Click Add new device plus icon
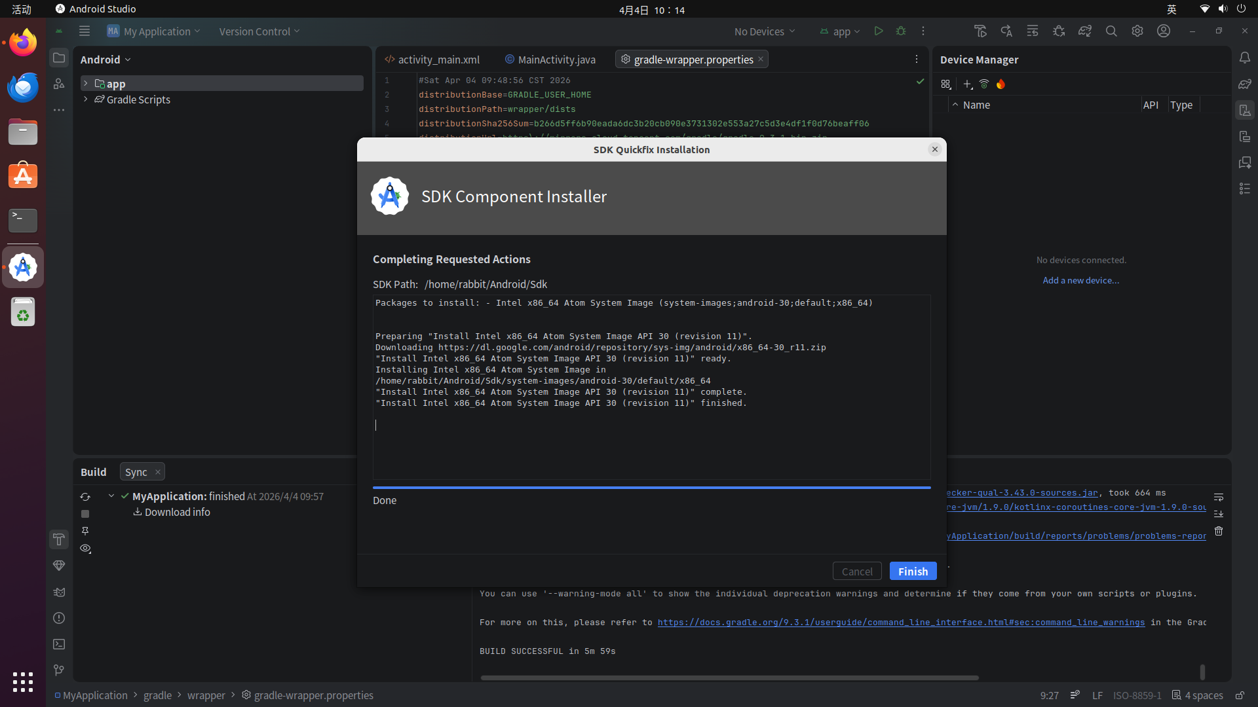The image size is (1258, 707). point(968,84)
